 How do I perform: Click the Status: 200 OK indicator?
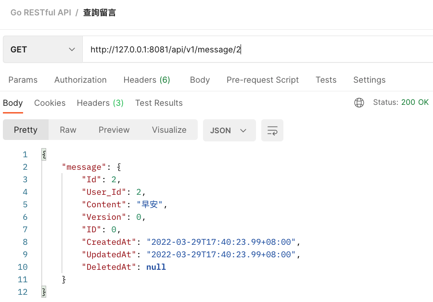coord(401,102)
